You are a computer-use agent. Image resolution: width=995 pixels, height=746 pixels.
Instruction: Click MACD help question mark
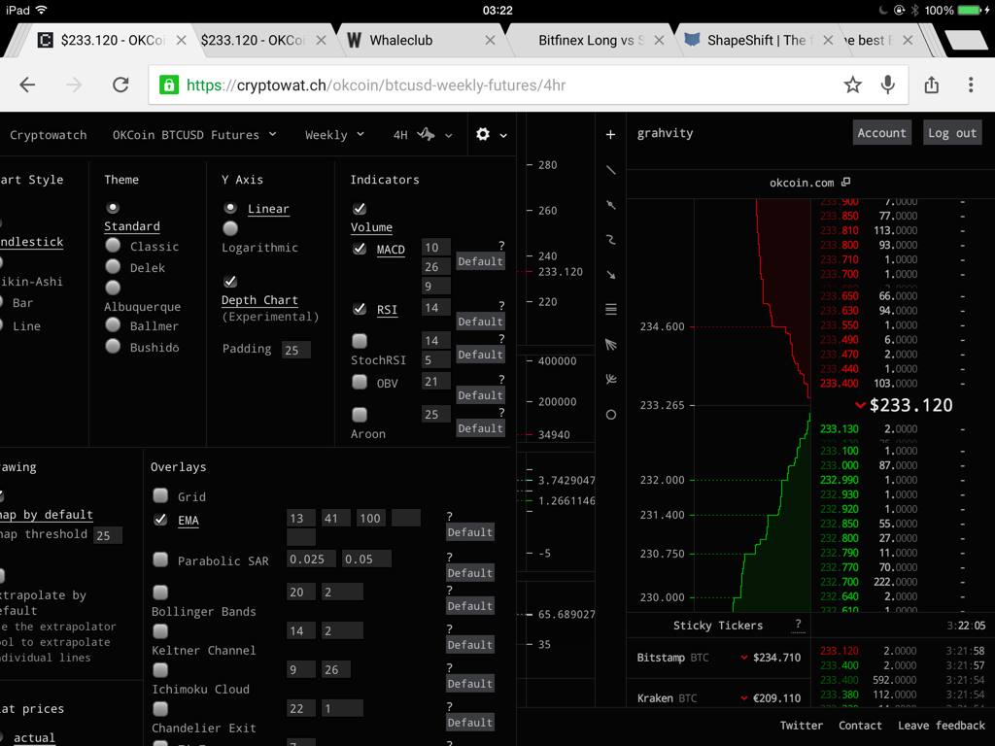pos(501,246)
